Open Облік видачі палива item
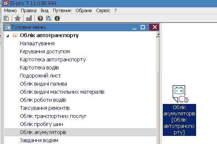 pyautogui.click(x=43, y=84)
